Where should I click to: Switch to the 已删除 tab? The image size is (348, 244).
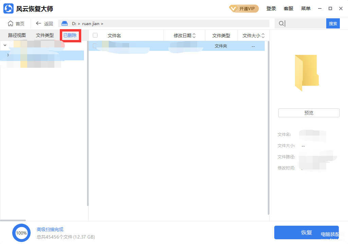click(x=70, y=36)
